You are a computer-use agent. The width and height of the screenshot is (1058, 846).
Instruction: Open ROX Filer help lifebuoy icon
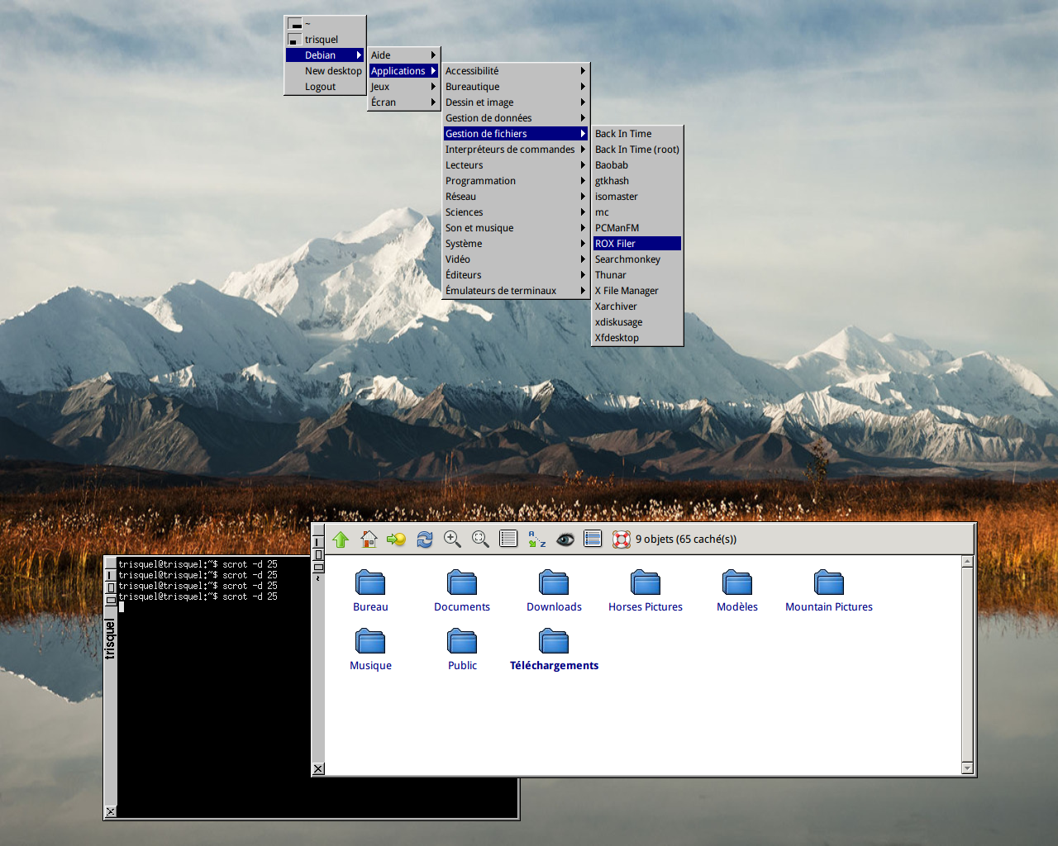point(622,539)
